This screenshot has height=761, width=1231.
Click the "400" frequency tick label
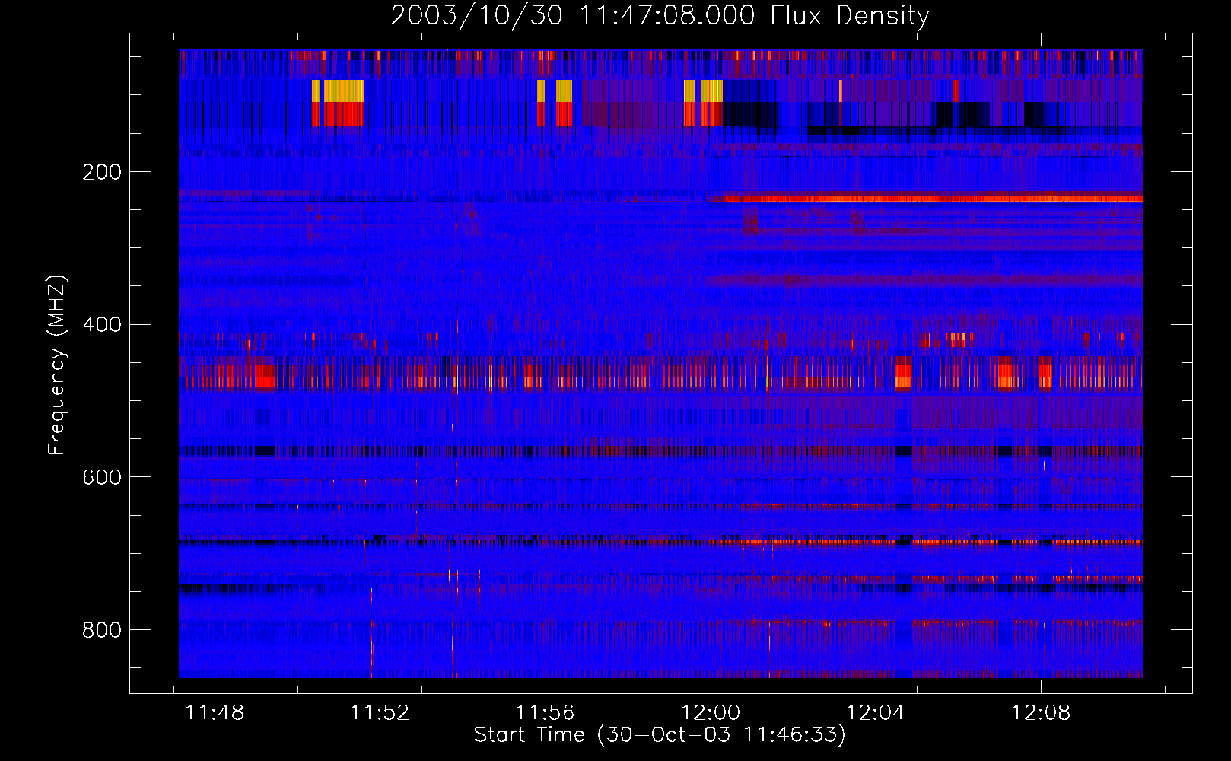(x=102, y=325)
